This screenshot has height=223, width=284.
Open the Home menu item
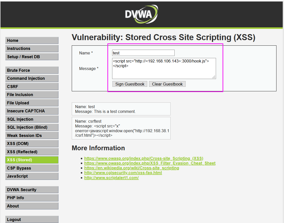(x=32, y=40)
